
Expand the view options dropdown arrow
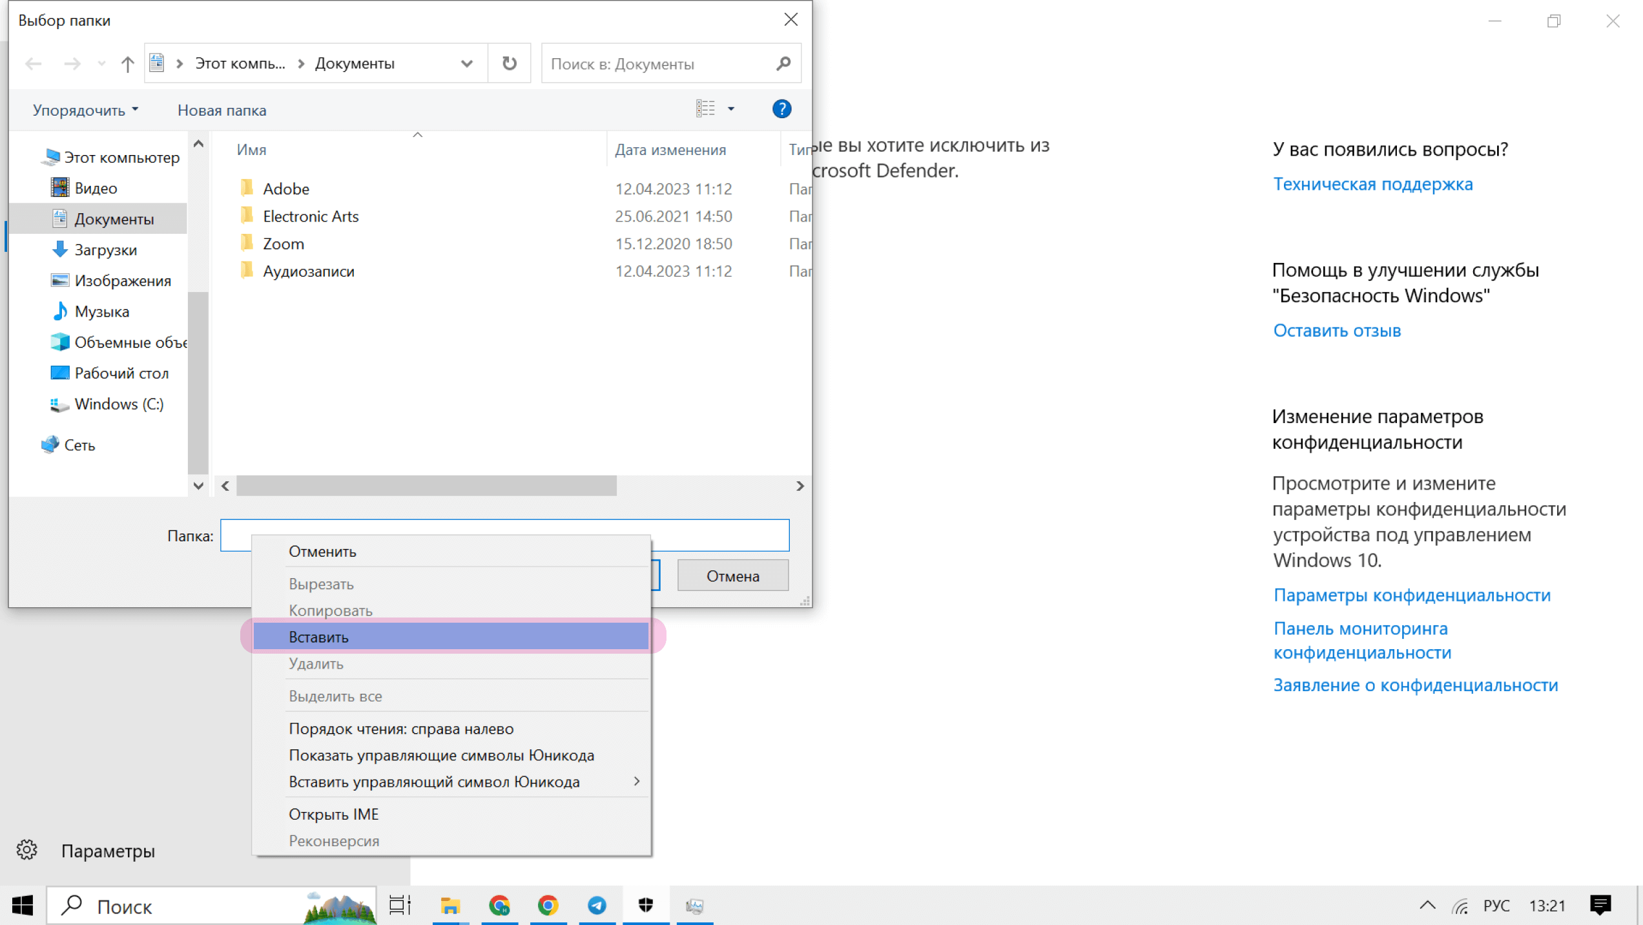(731, 109)
